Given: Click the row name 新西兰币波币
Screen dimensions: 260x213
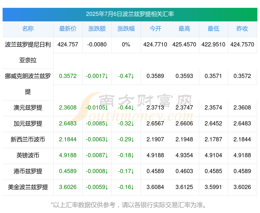Looking at the screenshot, I should 28,139.
